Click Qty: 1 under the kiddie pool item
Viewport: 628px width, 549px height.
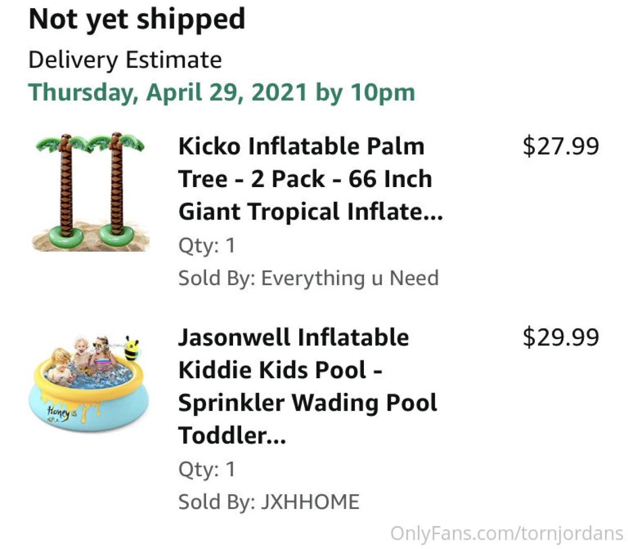(207, 469)
